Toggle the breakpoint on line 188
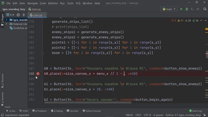The width and height of the screenshot is (208, 117). pyautogui.click(x=38, y=74)
